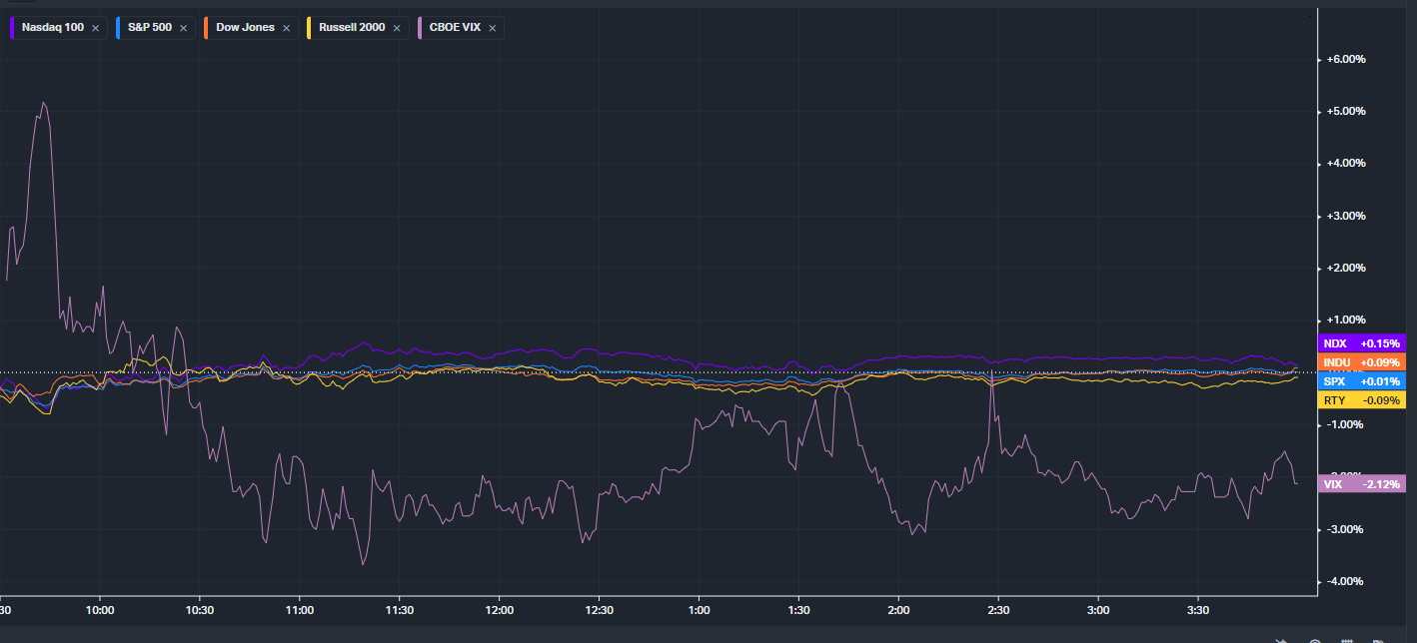Select the SPX +0.01% axis tag

[x=1362, y=381]
